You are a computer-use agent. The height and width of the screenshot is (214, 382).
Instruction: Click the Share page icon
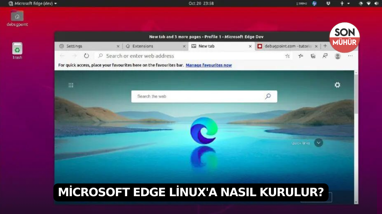325,56
